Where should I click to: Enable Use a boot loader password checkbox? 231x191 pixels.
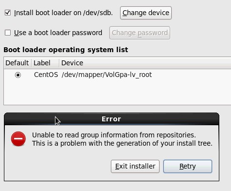[8, 33]
